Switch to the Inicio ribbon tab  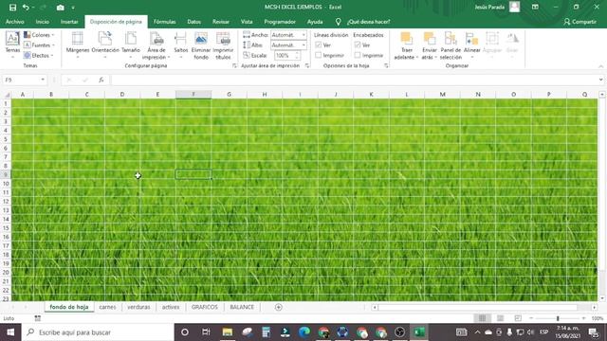pos(42,22)
